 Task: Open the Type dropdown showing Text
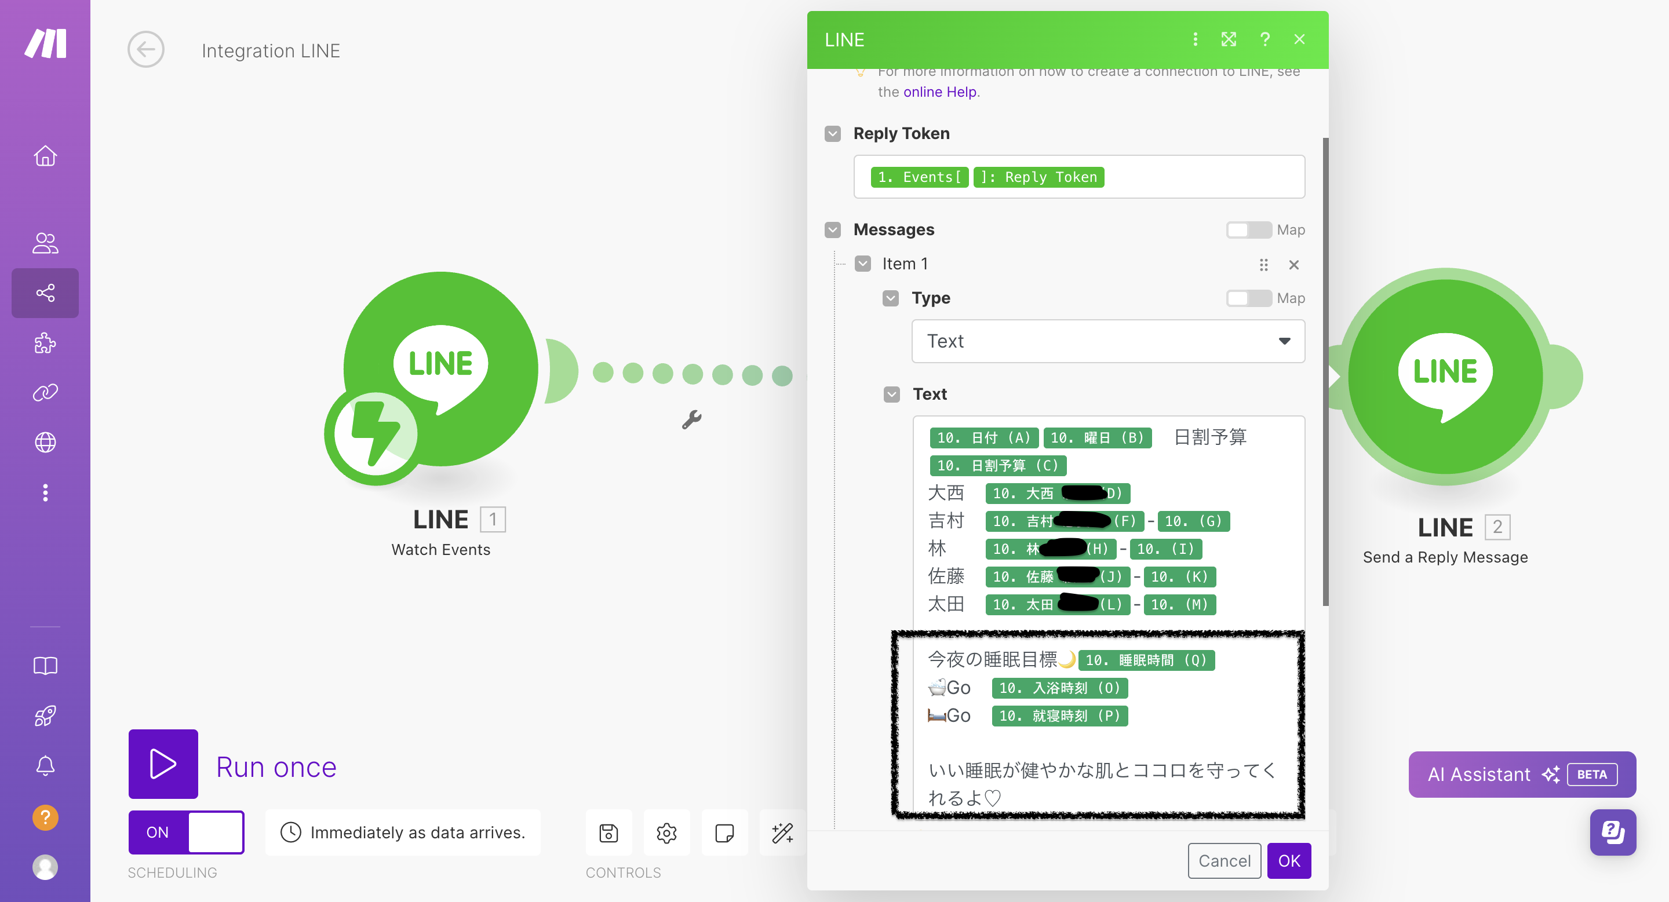pos(1107,341)
